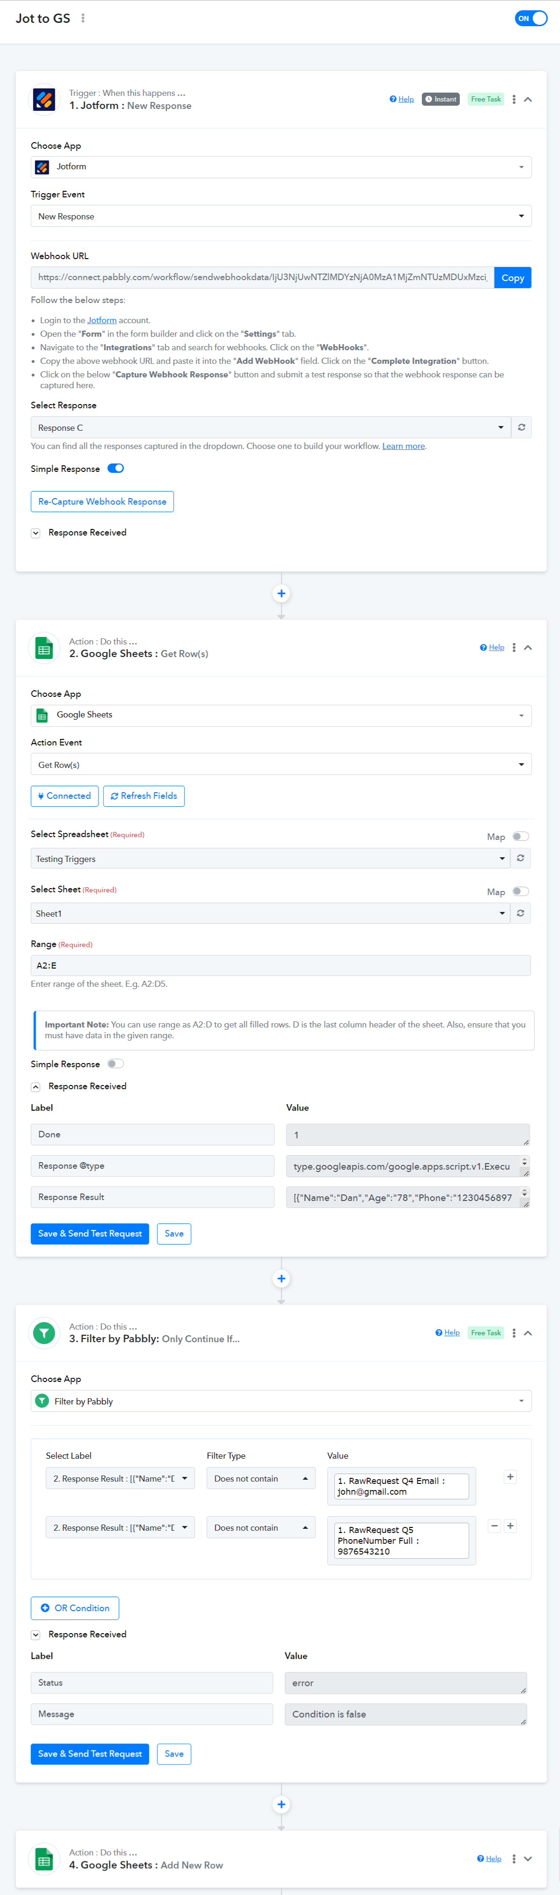Remove second filter condition using minus icon
This screenshot has width=560, height=1895.
(x=495, y=1526)
